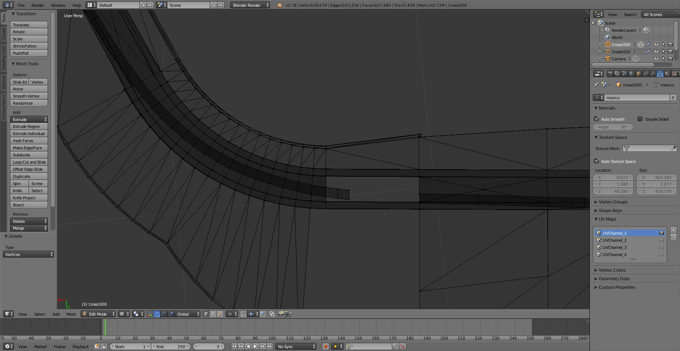Toggle Auto Smooth checkbox
680x351 pixels.
[596, 119]
